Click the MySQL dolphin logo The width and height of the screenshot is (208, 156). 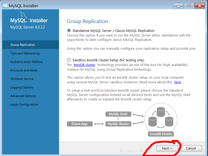[x=24, y=15]
